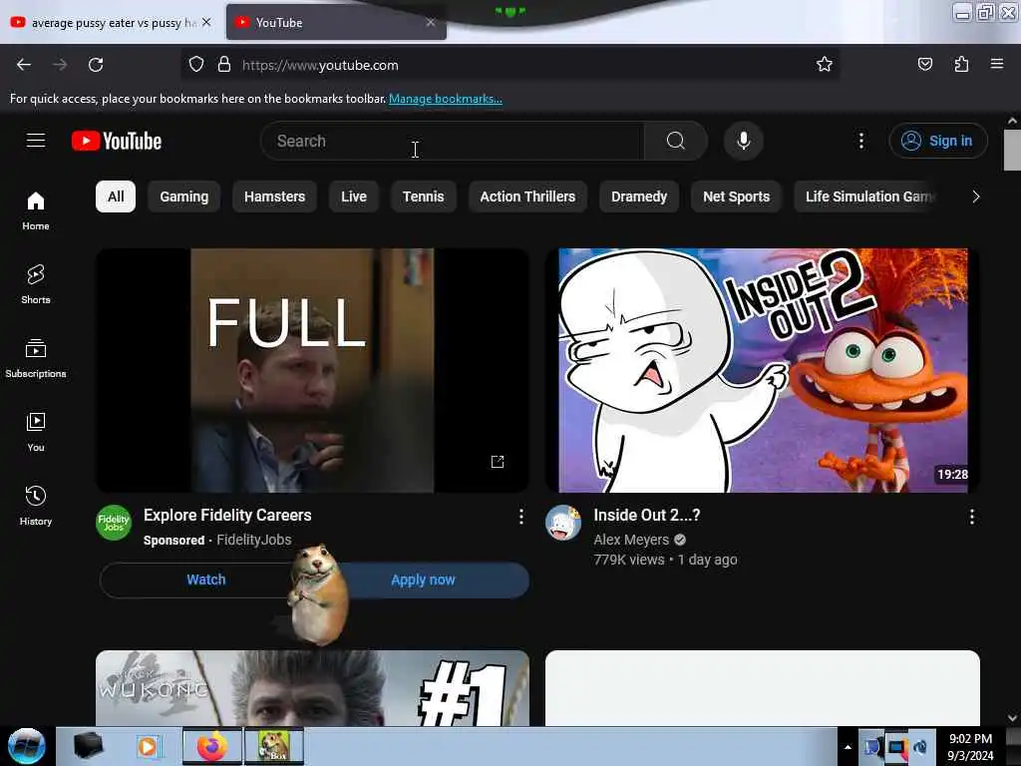
Task: Select the Gaming filter chip
Action: click(184, 196)
